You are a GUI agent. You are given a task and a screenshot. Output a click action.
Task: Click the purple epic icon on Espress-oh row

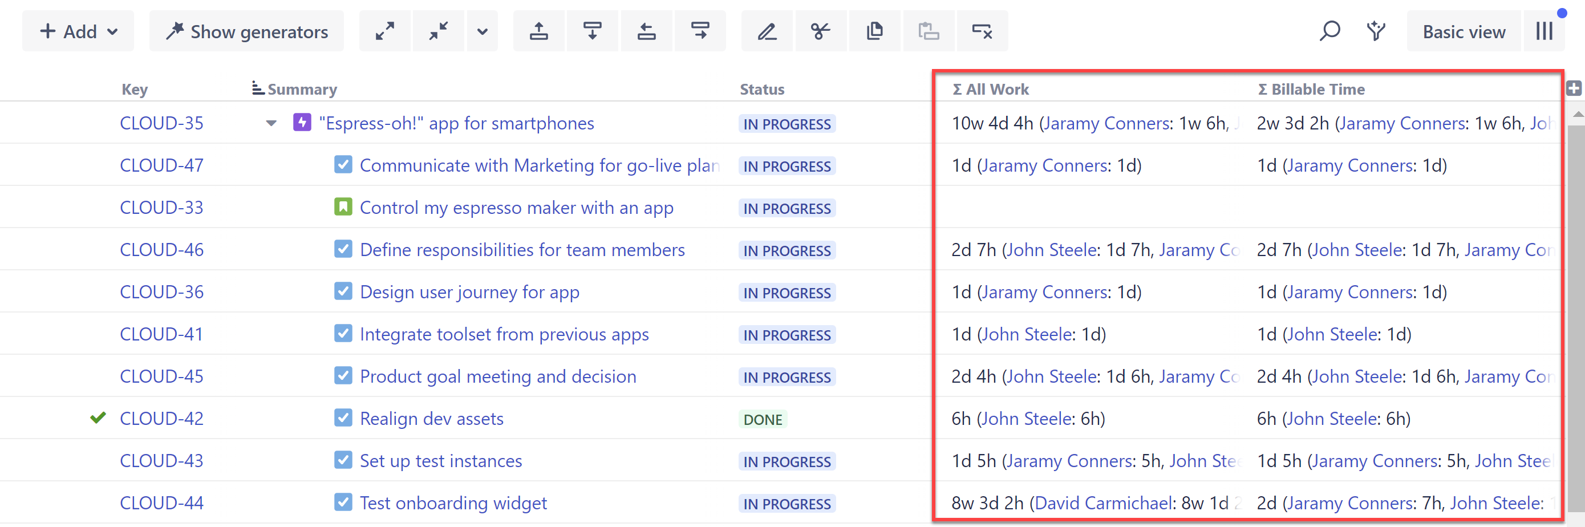pyautogui.click(x=302, y=123)
